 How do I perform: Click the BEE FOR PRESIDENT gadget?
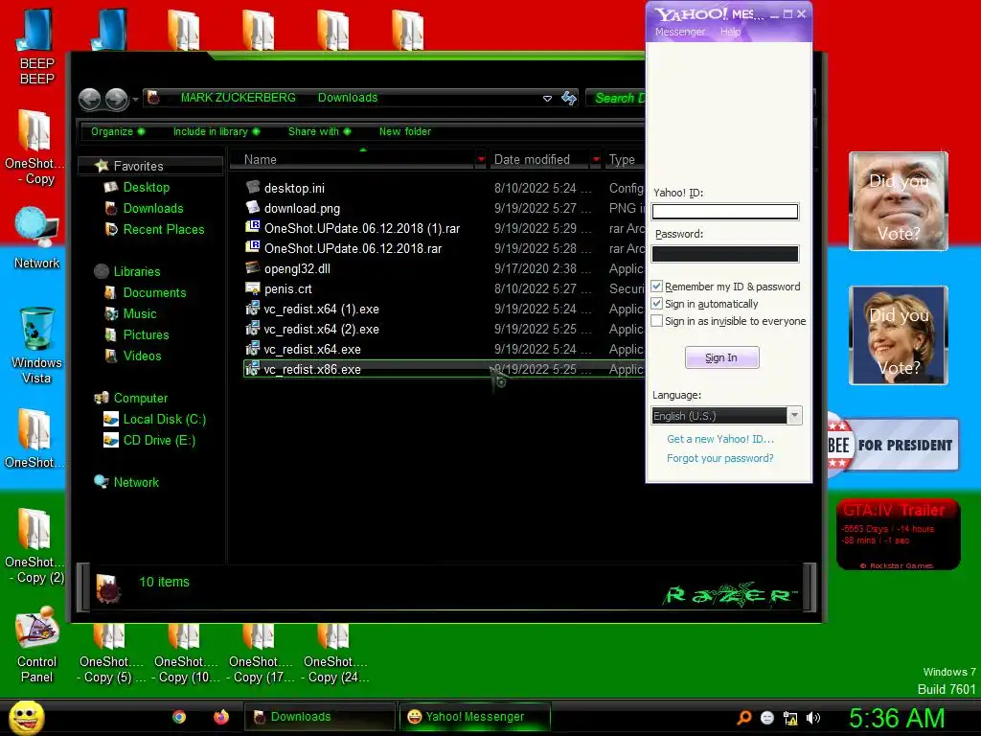click(x=893, y=445)
